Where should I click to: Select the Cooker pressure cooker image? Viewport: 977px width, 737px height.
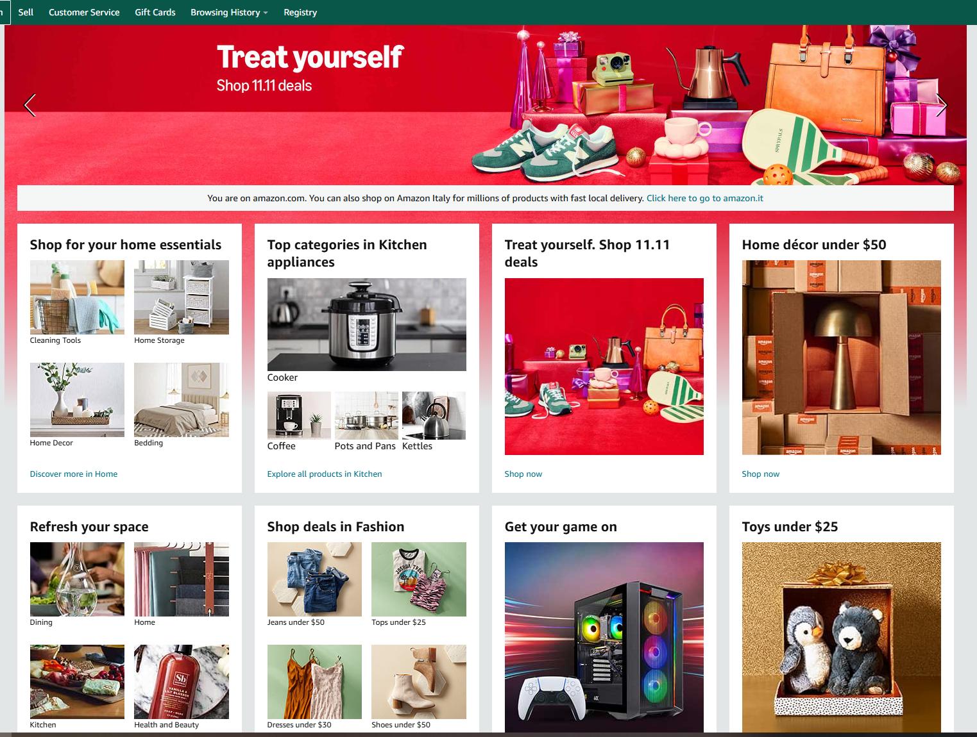pyautogui.click(x=367, y=324)
